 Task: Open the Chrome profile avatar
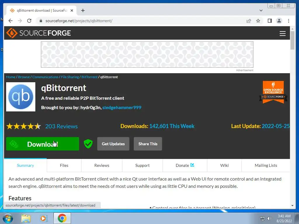[x=279, y=21]
